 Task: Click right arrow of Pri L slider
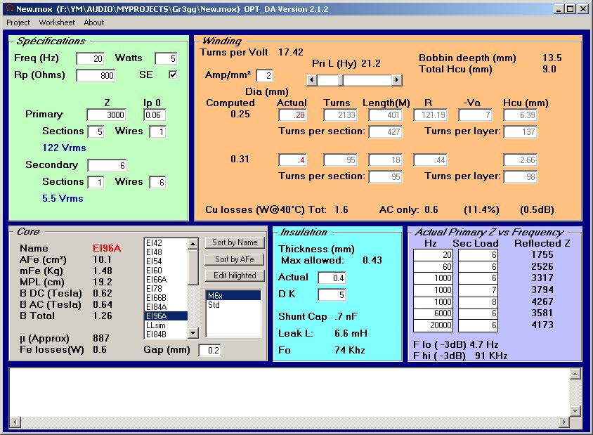(397, 81)
